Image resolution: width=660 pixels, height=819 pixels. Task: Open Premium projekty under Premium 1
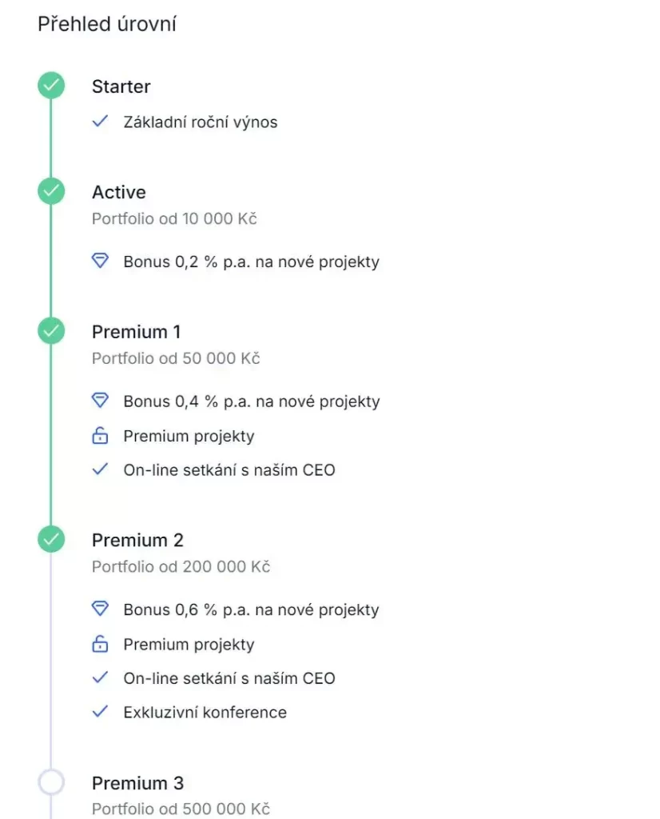(189, 436)
